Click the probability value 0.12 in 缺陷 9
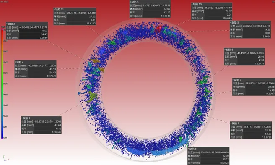Viewport: 275px width, 165px height. (58, 128)
